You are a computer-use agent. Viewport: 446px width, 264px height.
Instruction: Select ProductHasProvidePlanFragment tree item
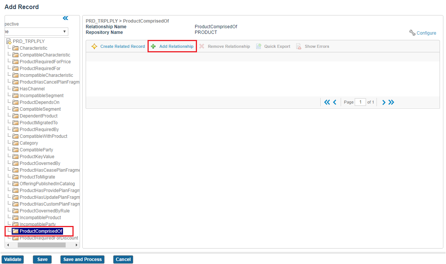click(x=49, y=191)
